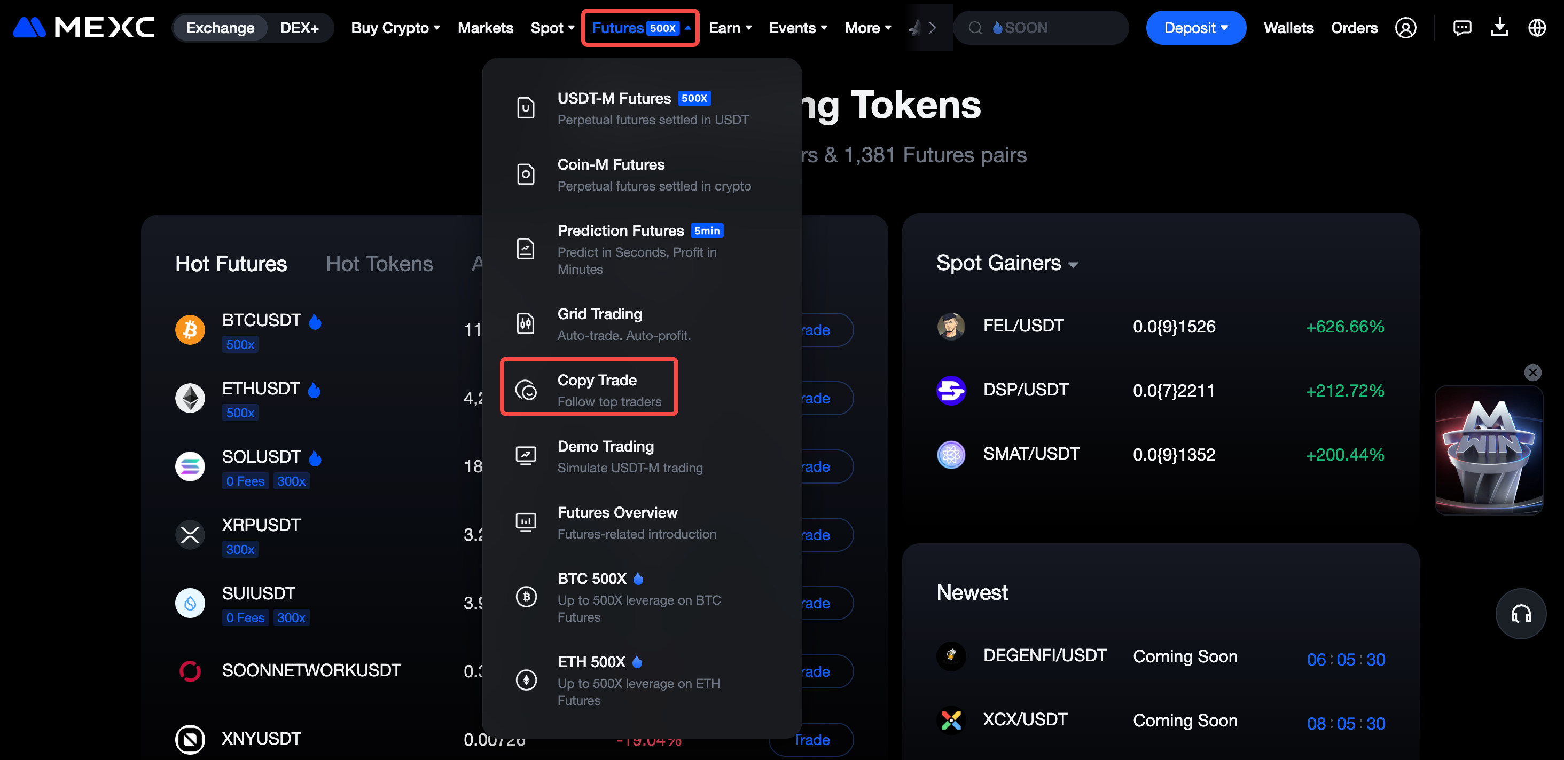Open the chat messages icon
Screen dimensions: 1564x760
pyautogui.click(x=1461, y=28)
